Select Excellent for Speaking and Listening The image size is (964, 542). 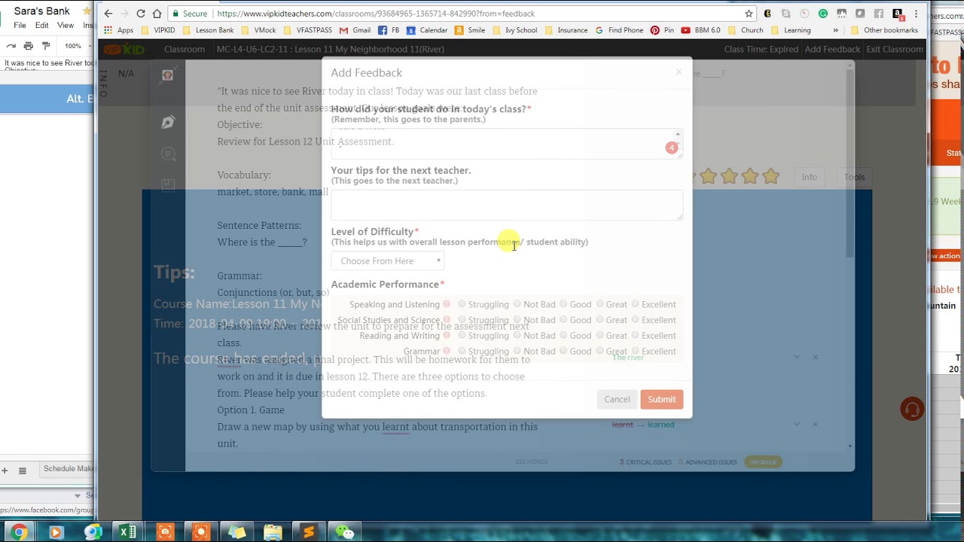tap(636, 304)
